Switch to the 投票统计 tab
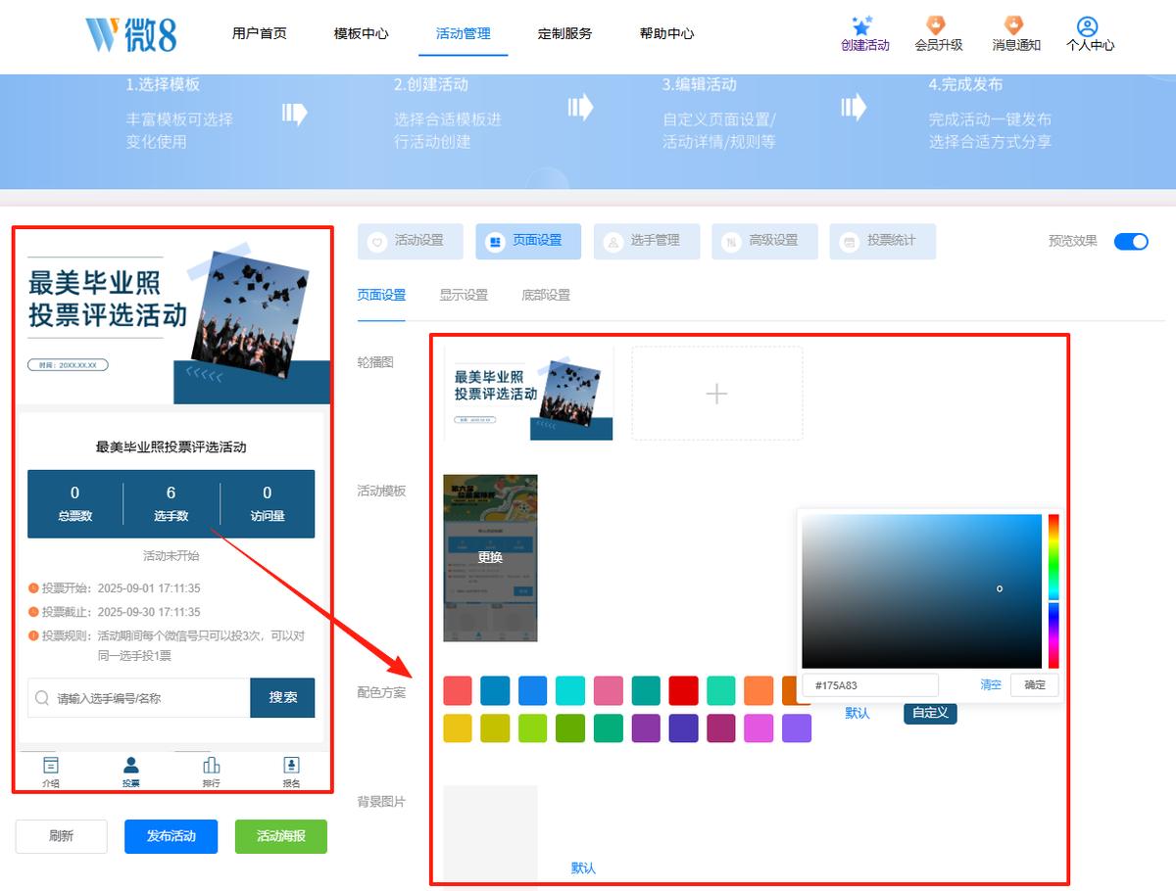 point(883,241)
